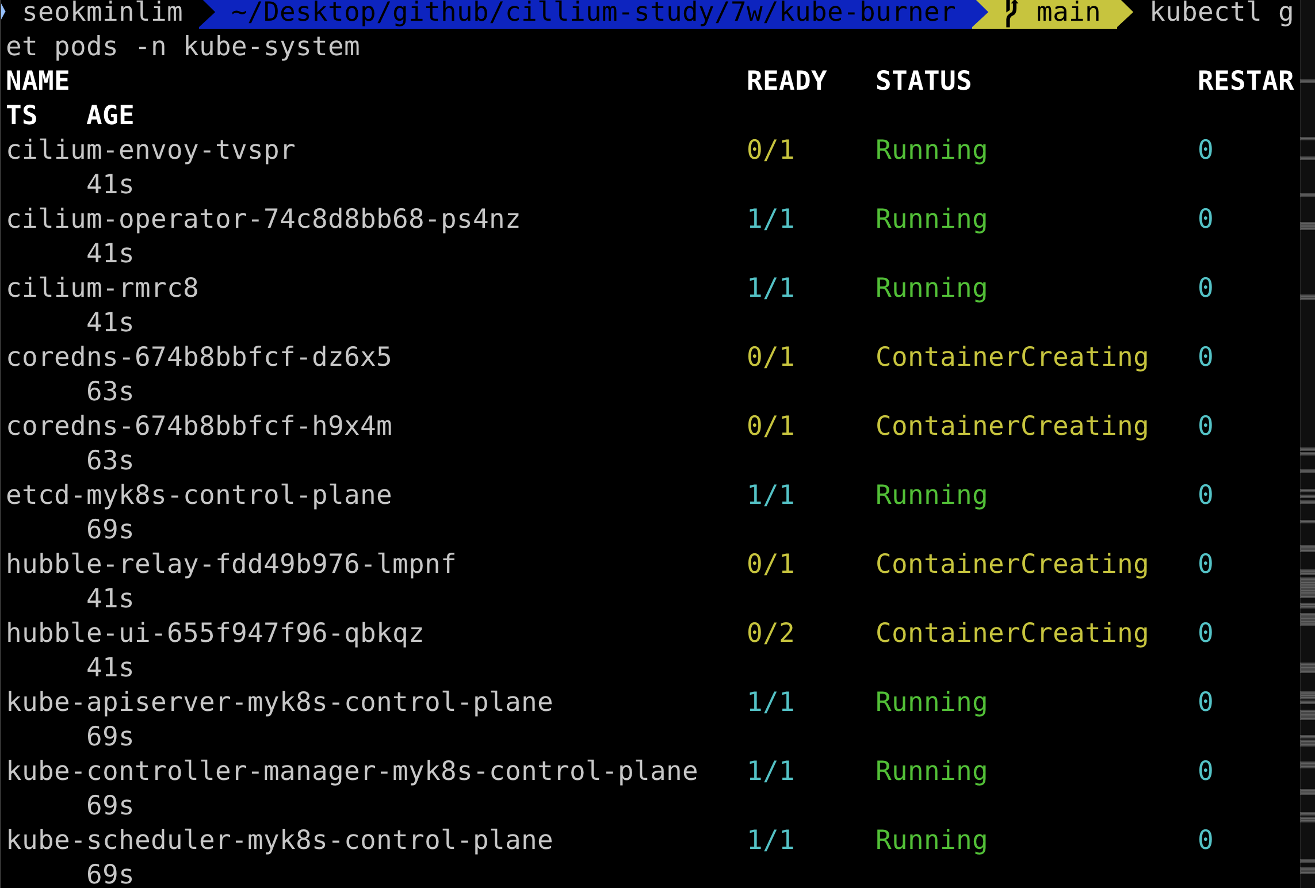Screen dimensions: 1315x888
Task: Click the kube-controller-manager-myk8s-control-plane pod name
Action: 351,771
